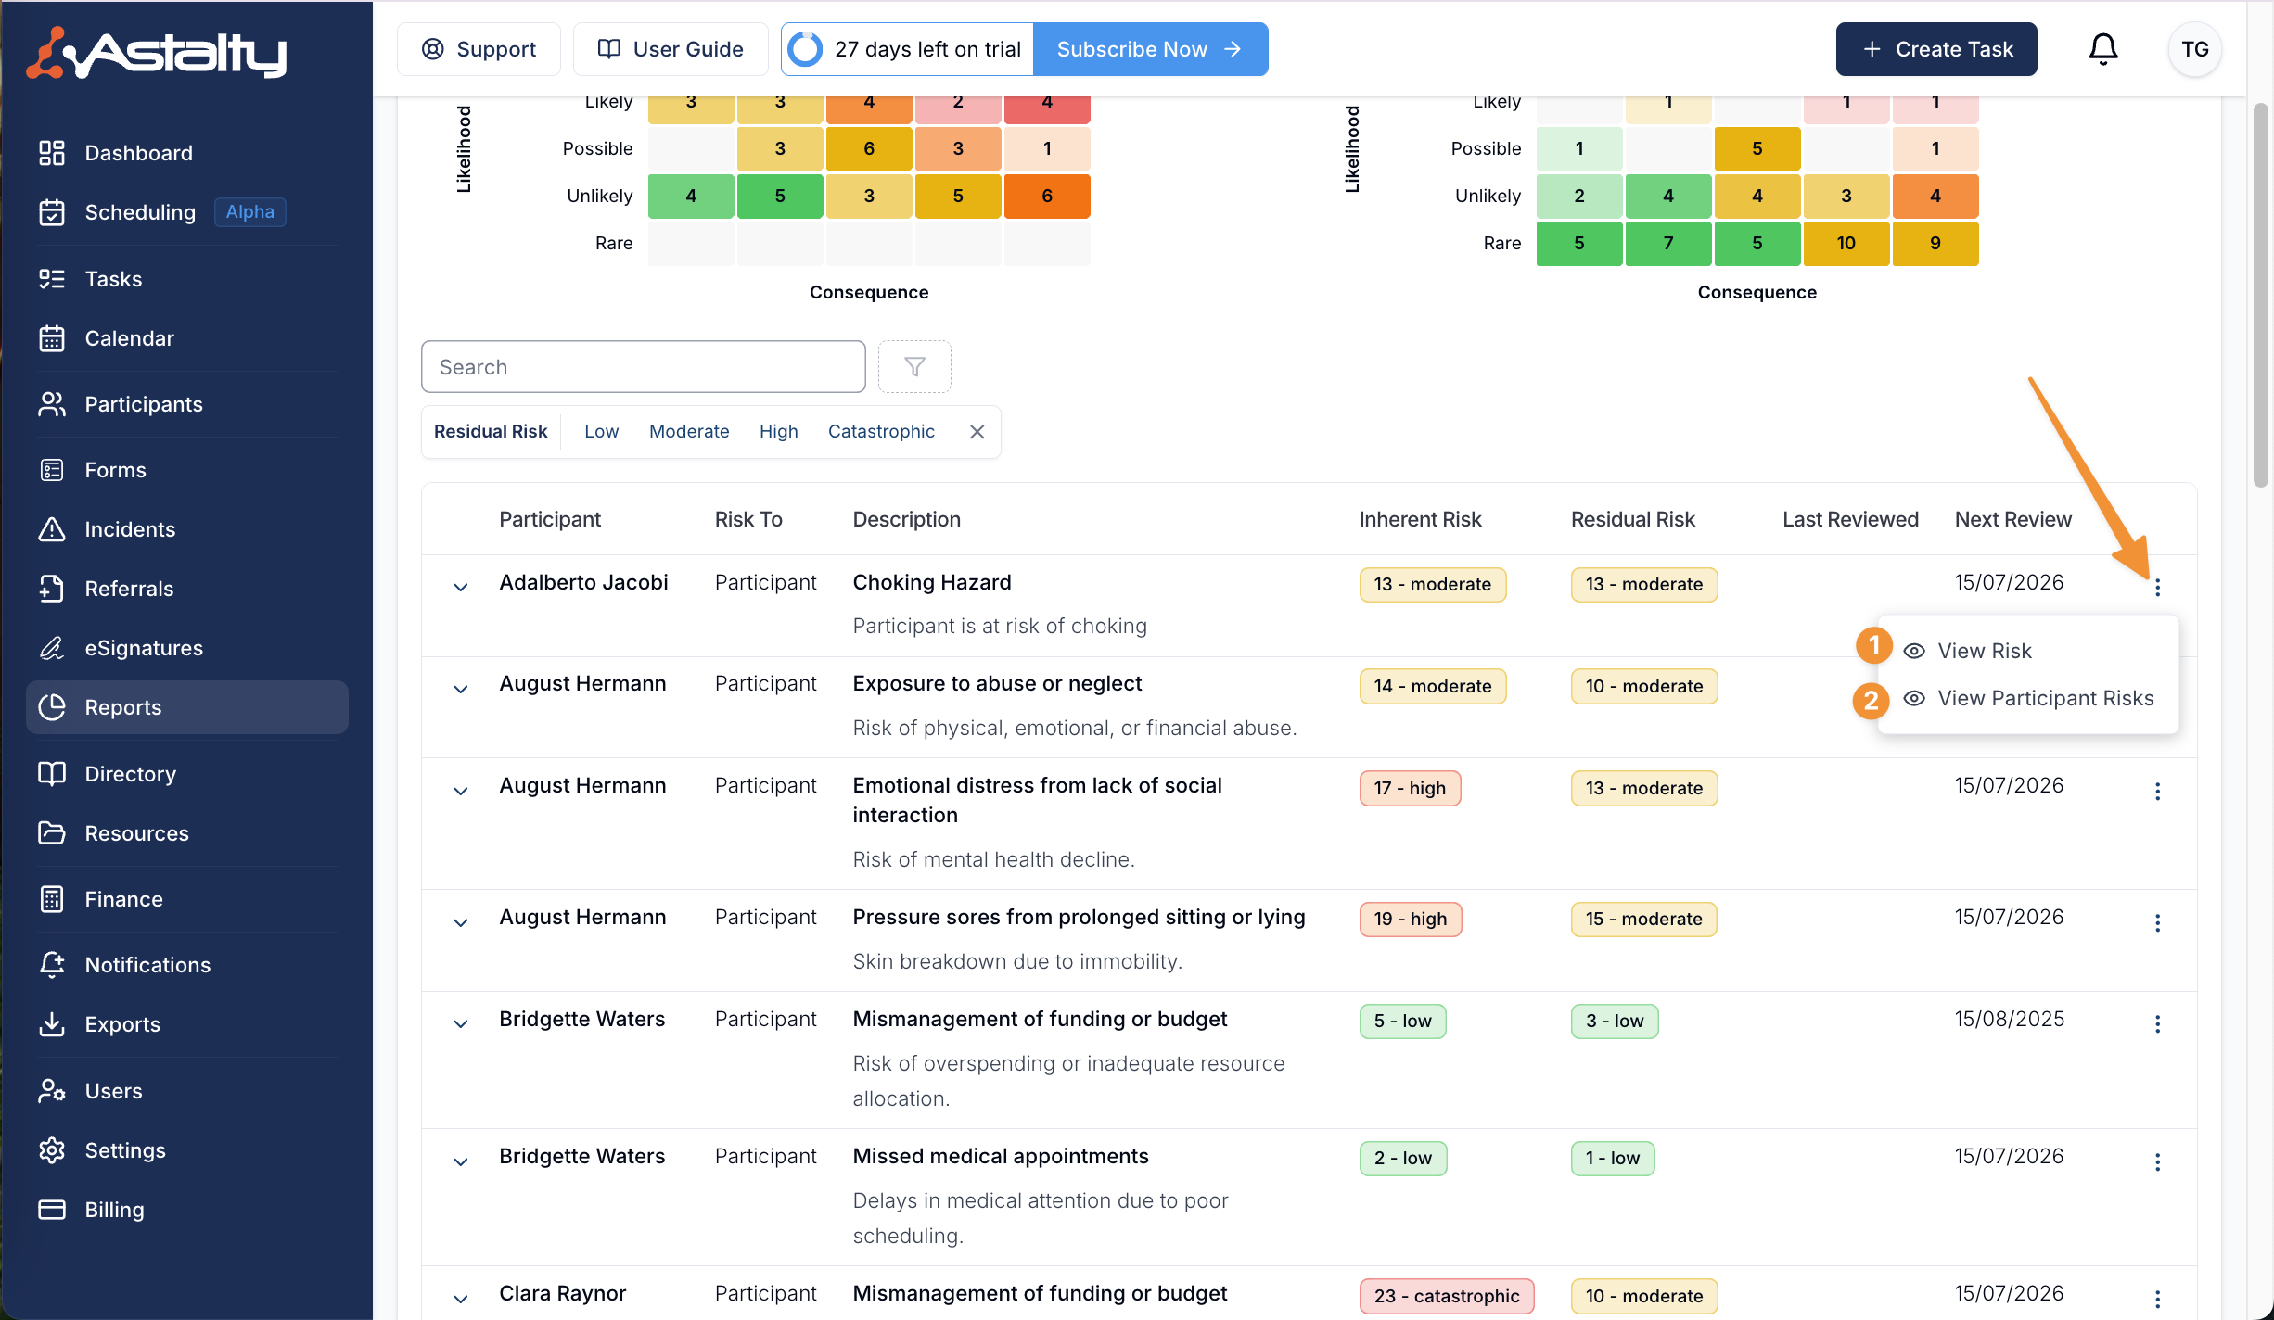Viewport: 2274px width, 1320px height.
Task: Select View Risk from the context menu
Action: coord(1984,651)
